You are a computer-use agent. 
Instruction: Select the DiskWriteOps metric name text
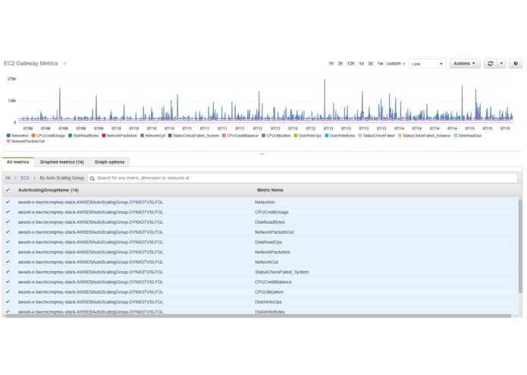click(268, 302)
